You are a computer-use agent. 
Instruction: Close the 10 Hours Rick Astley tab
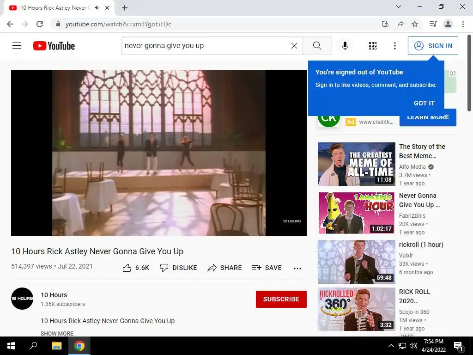click(x=107, y=8)
